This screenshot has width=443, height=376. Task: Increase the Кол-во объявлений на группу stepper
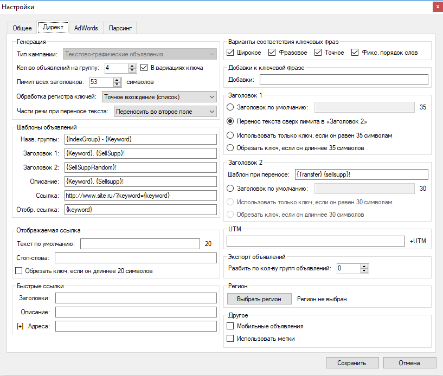tap(132, 65)
